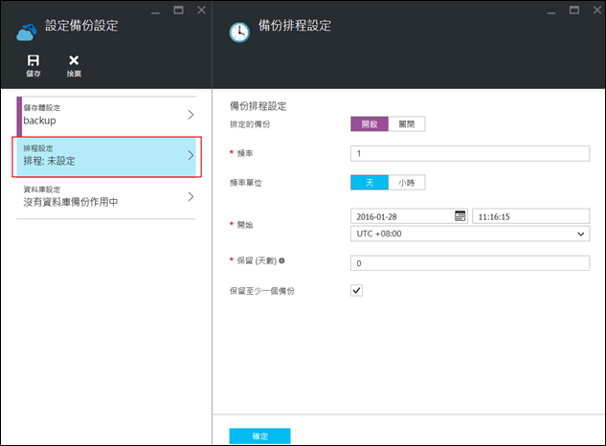Set frequency unit to 天
606x446 pixels.
(370, 182)
